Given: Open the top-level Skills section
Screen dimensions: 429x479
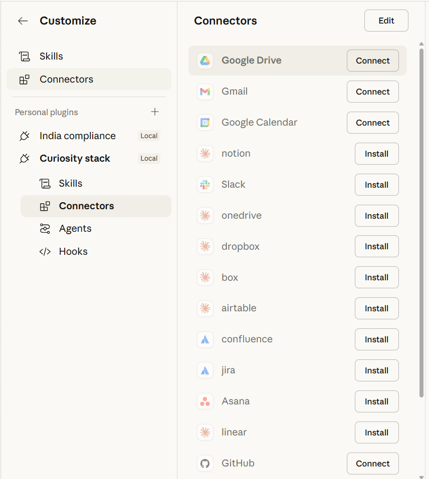Looking at the screenshot, I should [89, 56].
